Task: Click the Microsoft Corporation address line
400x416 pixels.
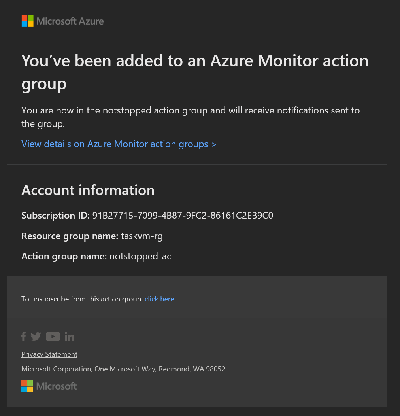Action: [x=123, y=369]
